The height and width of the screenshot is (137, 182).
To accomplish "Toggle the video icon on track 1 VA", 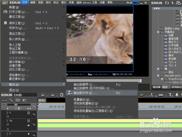I will pos(29,121).
